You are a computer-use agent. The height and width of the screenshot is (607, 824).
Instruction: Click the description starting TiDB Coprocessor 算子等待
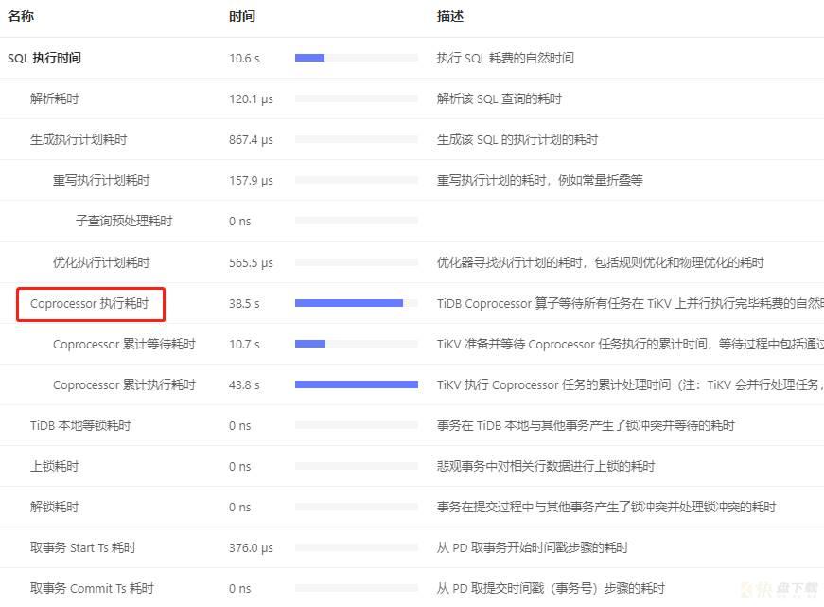coord(630,303)
